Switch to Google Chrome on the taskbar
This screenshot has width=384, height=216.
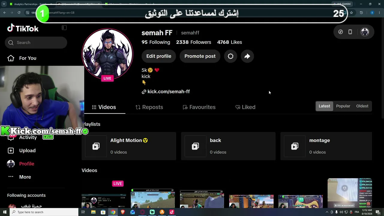click(113, 212)
